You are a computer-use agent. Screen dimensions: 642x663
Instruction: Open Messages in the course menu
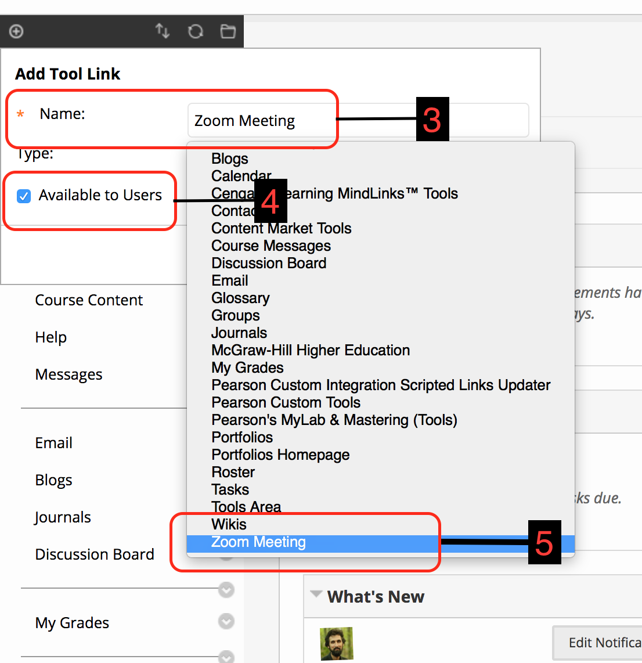tap(68, 374)
